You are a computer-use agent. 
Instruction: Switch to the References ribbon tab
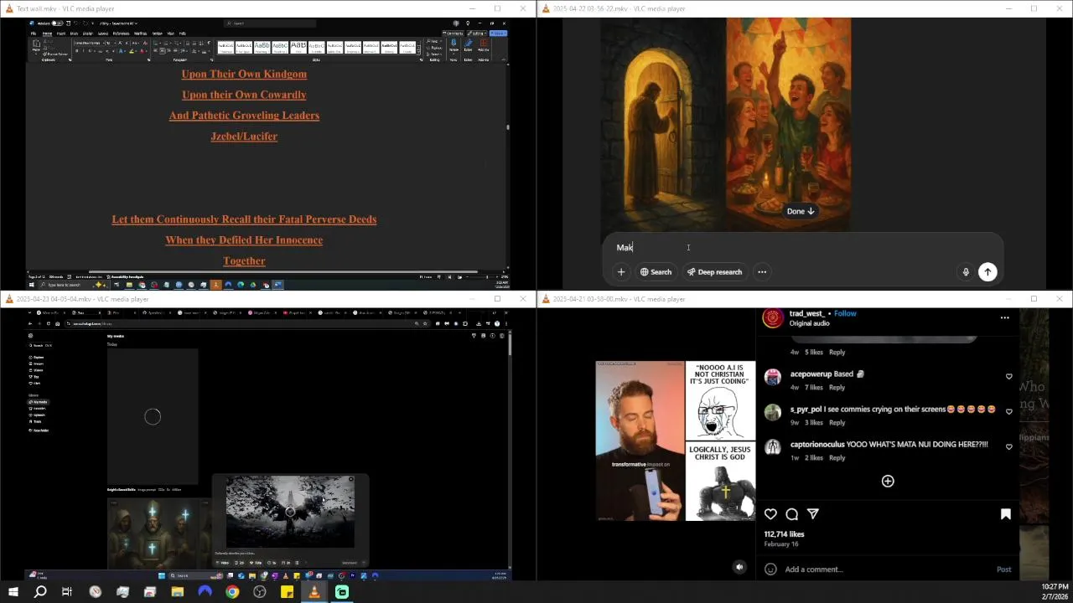[x=121, y=33]
